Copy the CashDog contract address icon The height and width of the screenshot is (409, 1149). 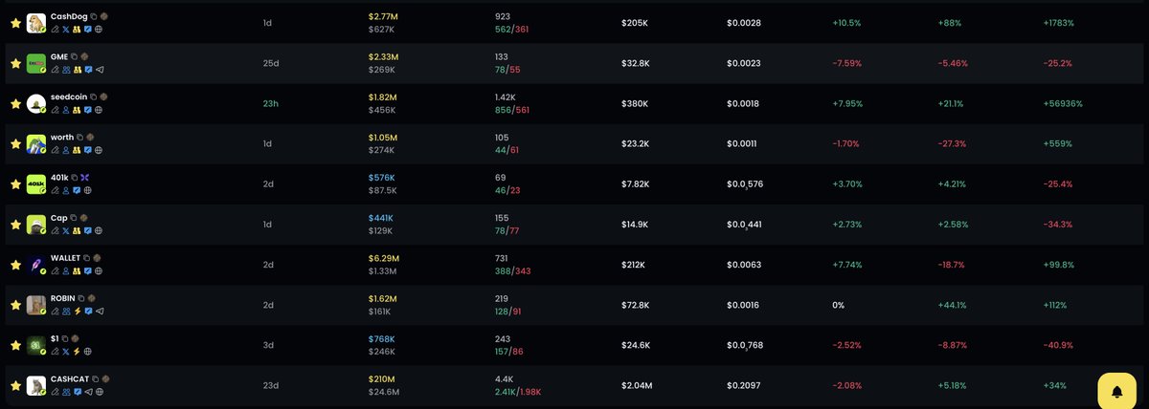93,16
